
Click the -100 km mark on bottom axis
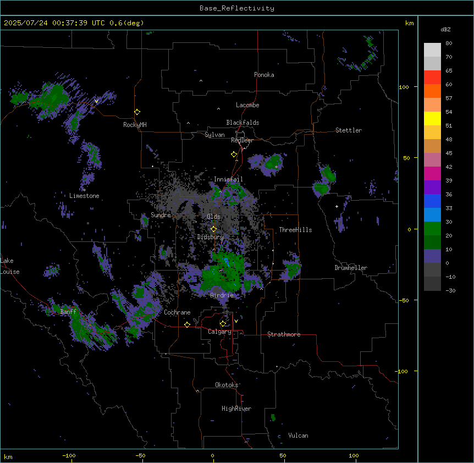click(x=69, y=455)
